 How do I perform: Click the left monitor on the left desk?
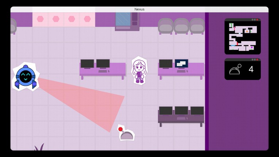pos(87,64)
